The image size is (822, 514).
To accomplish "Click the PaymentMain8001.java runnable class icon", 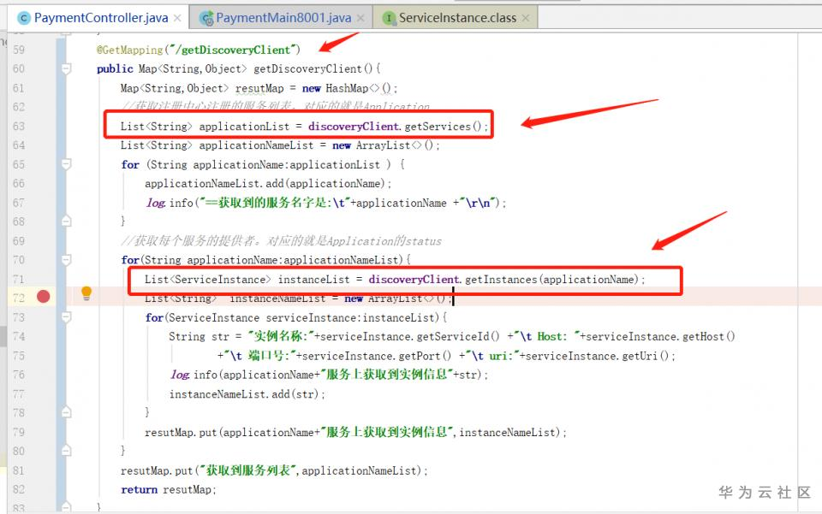I will pyautogui.click(x=206, y=18).
